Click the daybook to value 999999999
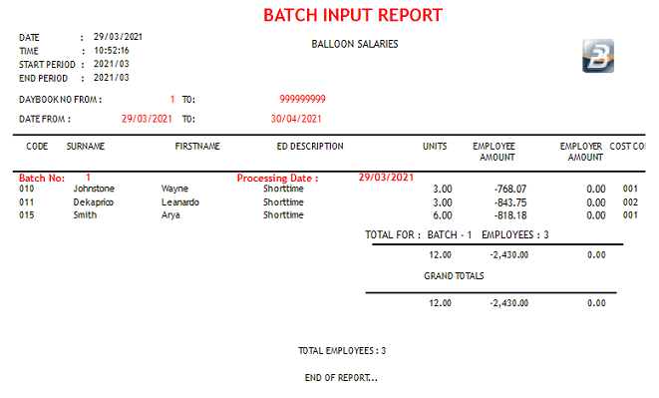This screenshot has height=398, width=659. (303, 100)
